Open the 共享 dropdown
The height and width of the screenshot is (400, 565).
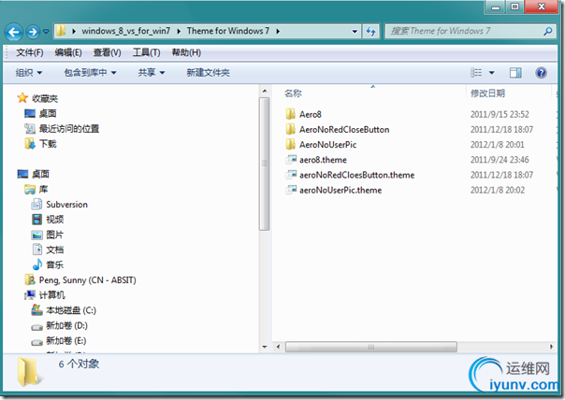(152, 73)
